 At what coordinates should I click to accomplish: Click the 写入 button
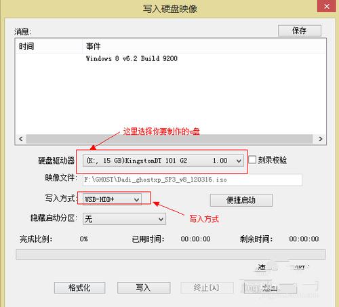144,288
